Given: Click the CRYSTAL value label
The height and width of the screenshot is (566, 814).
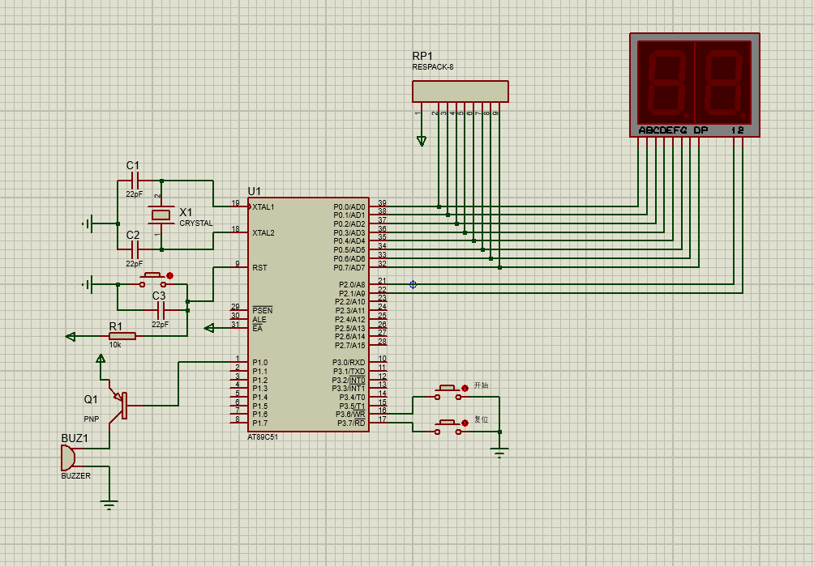Looking at the screenshot, I should (196, 223).
